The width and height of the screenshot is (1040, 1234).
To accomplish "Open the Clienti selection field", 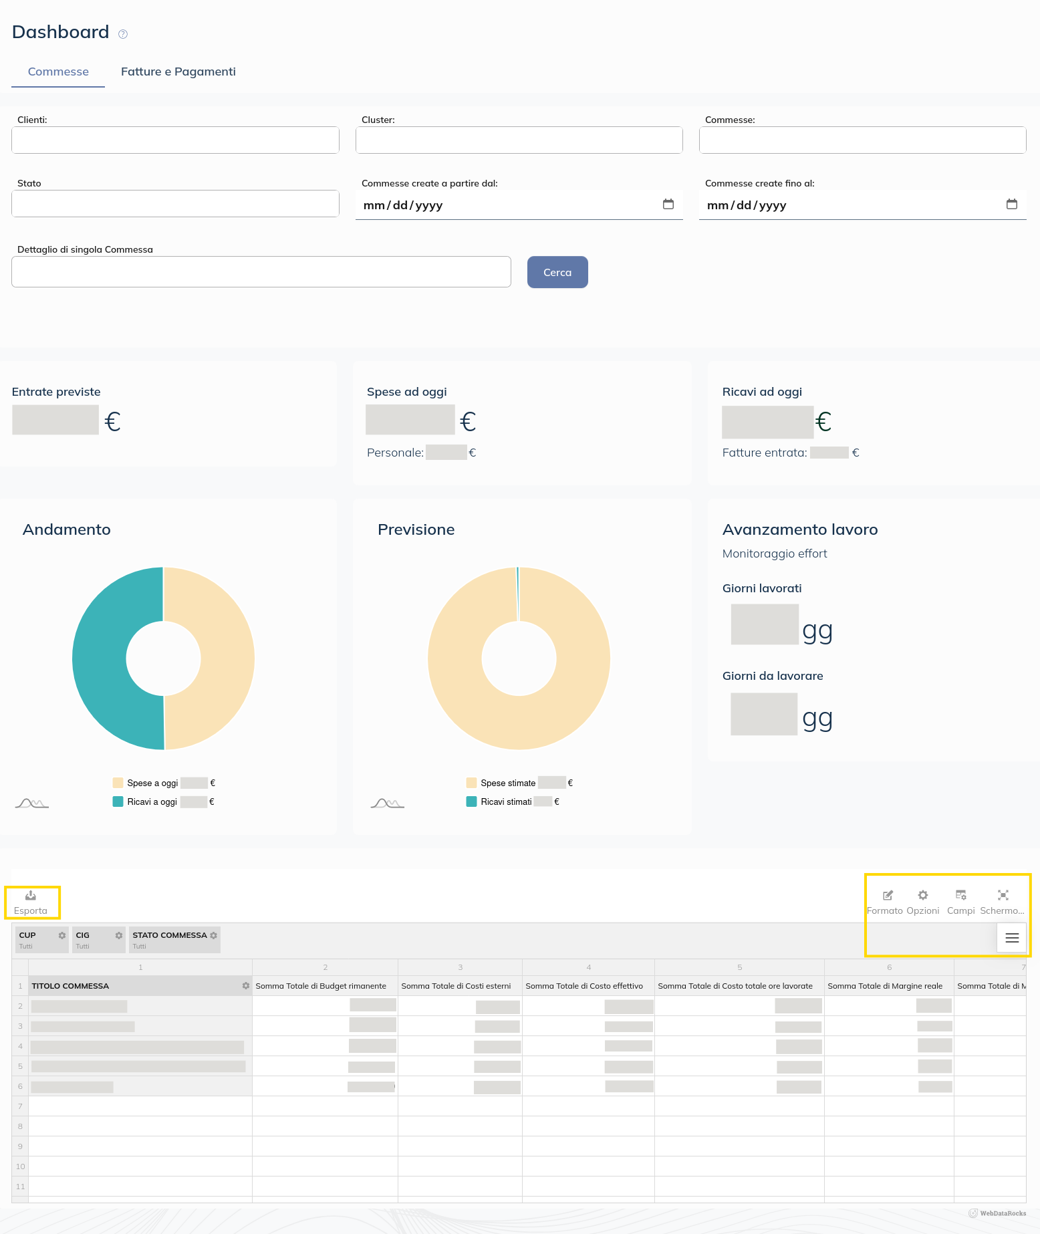I will tap(175, 140).
